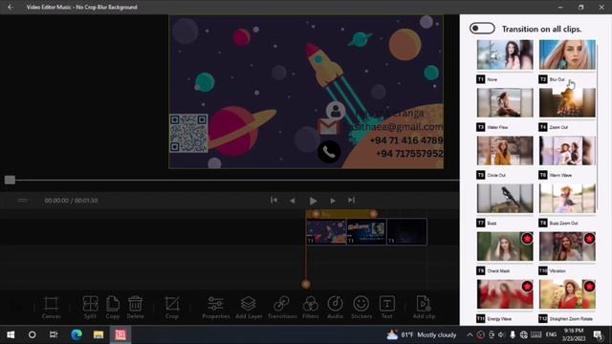Viewport: 612px width, 344px height.
Task: Open clip Properties
Action: click(216, 308)
